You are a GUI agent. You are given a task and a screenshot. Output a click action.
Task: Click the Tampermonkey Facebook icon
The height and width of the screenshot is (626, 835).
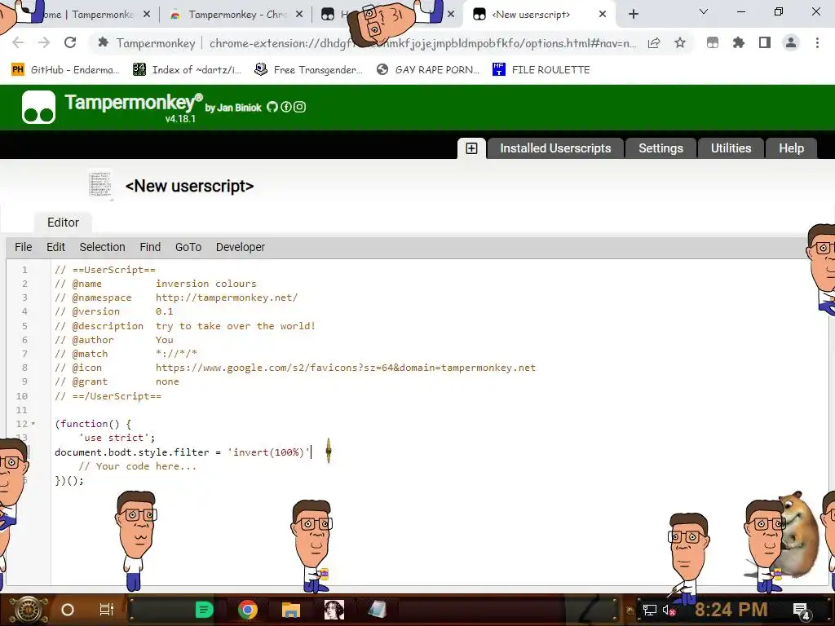click(286, 107)
